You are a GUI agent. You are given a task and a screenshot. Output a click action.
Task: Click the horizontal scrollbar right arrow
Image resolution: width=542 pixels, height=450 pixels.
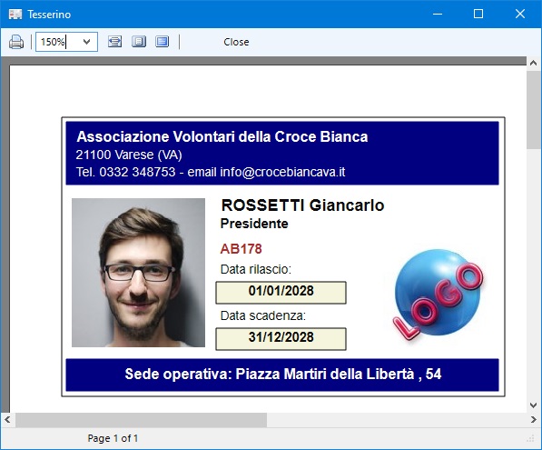533,419
